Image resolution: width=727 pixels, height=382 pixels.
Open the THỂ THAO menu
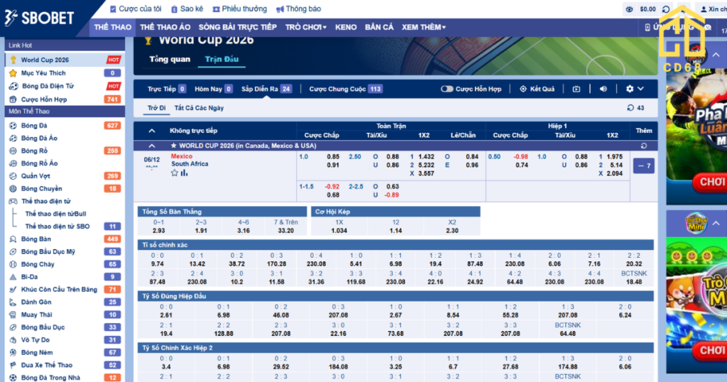tap(113, 28)
